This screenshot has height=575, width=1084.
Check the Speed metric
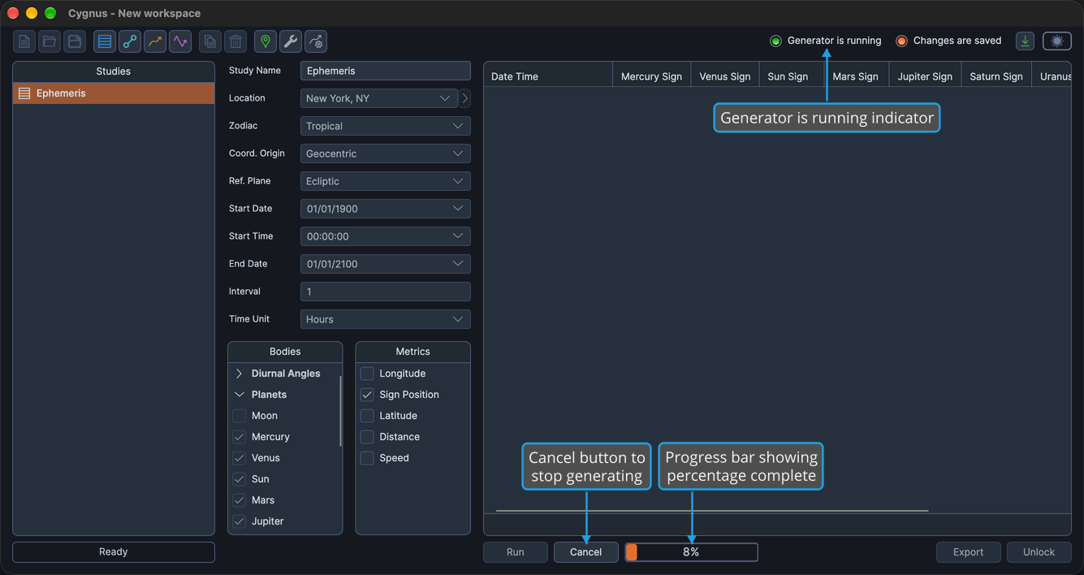click(x=367, y=458)
